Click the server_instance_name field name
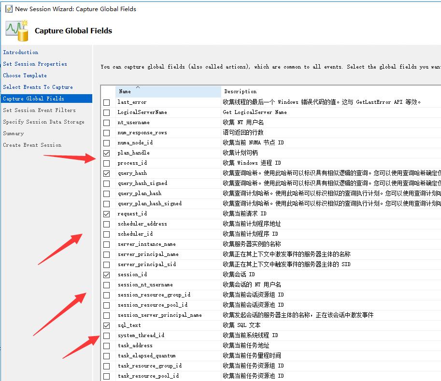441x381 pixels. click(146, 244)
